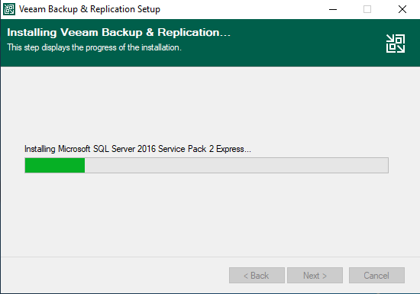This screenshot has width=420, height=294.
Task: Click the green installation progress bar
Action: point(206,165)
